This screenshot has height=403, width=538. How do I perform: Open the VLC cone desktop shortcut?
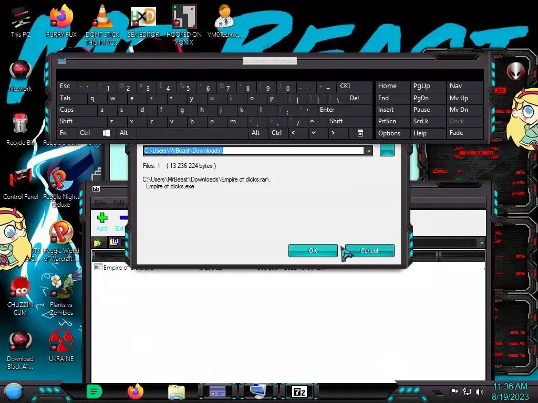click(x=102, y=25)
